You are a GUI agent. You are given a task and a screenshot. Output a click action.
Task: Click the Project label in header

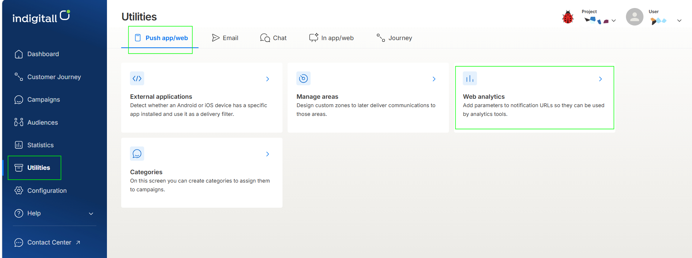[589, 12]
